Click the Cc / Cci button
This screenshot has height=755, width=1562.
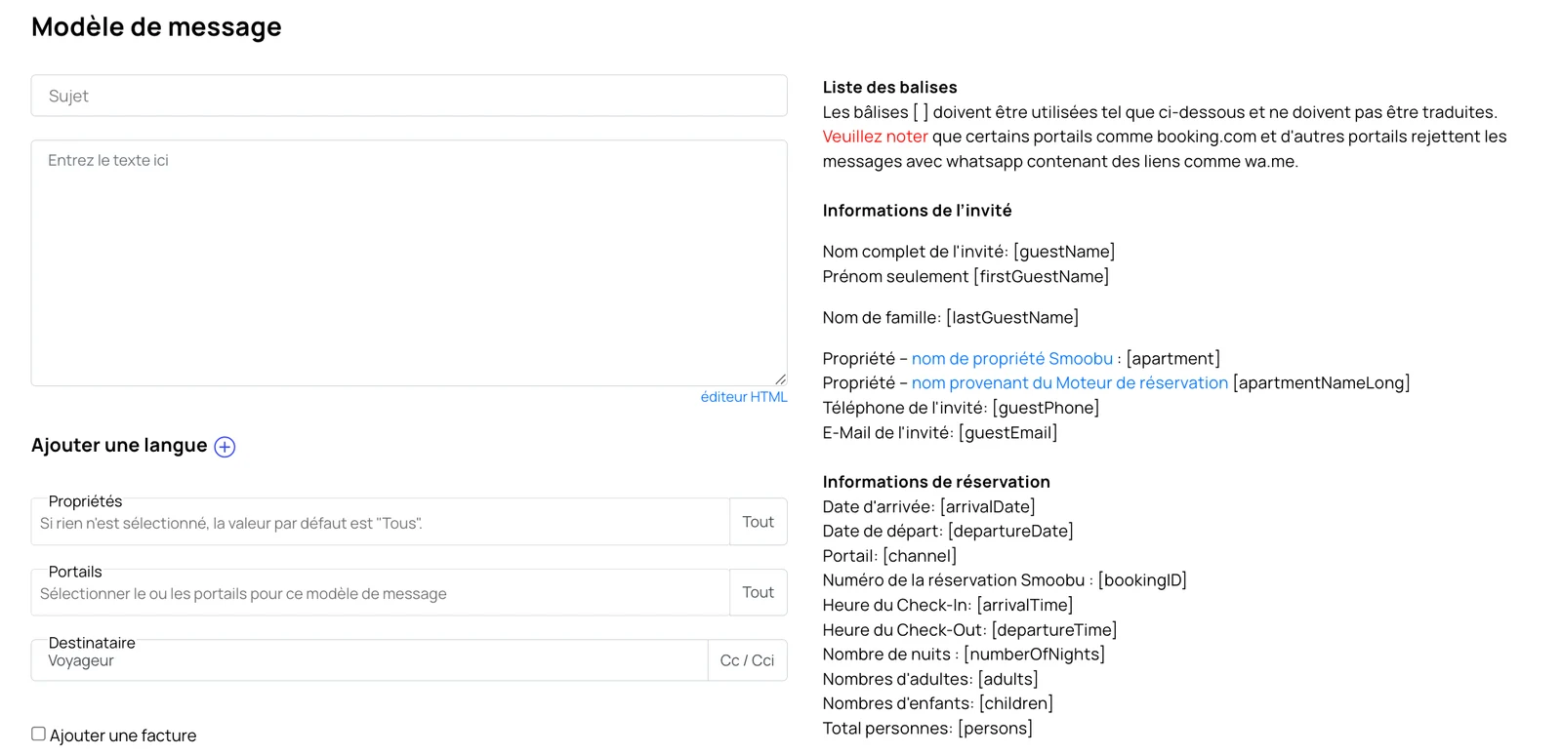click(x=747, y=660)
